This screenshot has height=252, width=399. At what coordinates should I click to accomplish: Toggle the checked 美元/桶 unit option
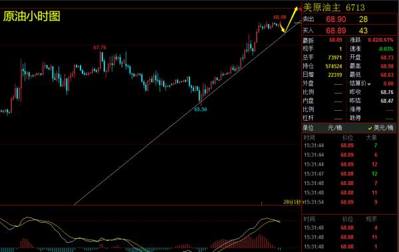(x=380, y=128)
